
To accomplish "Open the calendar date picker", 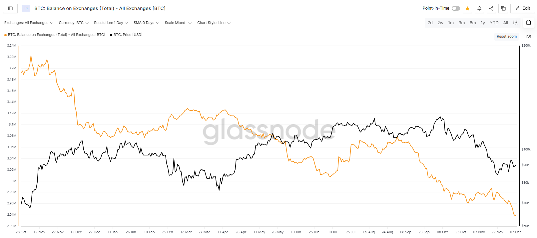I will [528, 23].
